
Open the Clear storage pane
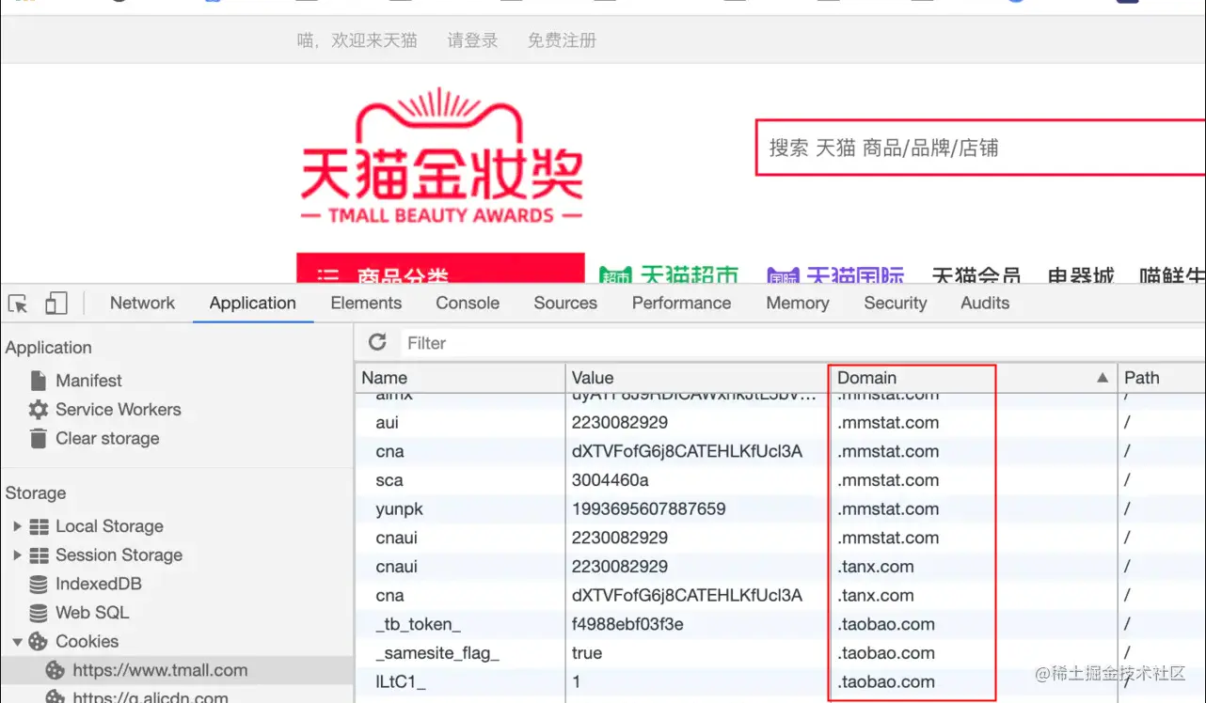107,438
